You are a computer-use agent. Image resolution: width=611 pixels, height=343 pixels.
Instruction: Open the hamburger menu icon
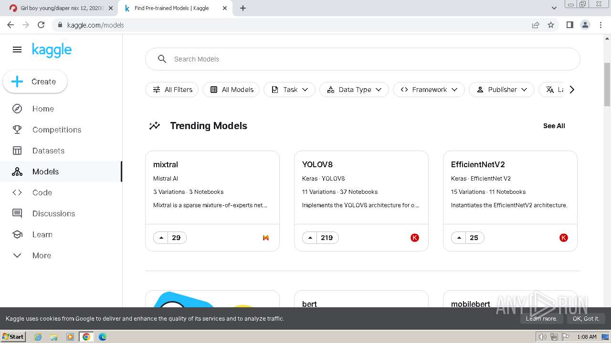pyautogui.click(x=17, y=50)
